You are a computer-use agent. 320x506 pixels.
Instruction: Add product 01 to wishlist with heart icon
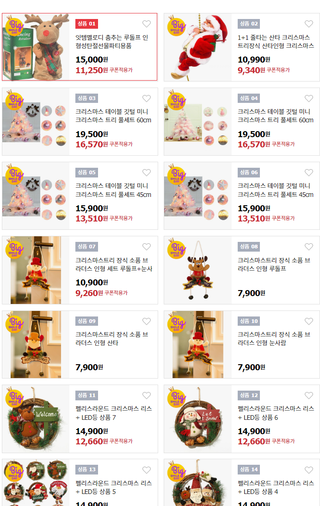(147, 24)
